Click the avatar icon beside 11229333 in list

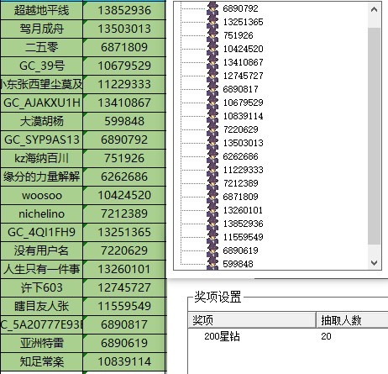212,170
